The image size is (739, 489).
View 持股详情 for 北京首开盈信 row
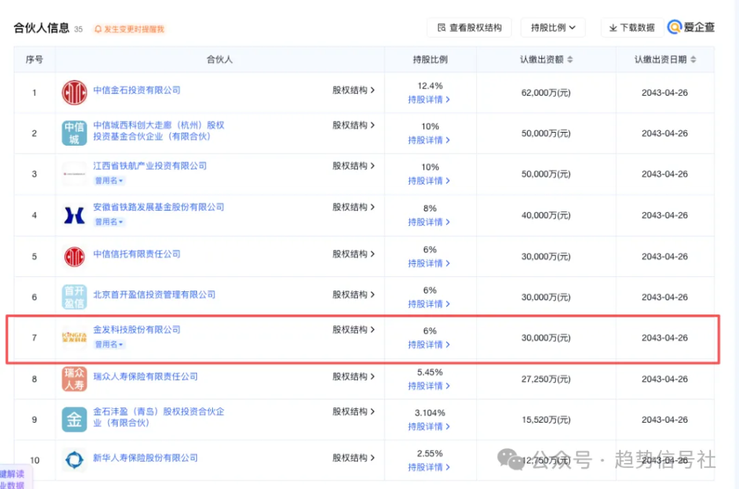click(429, 304)
